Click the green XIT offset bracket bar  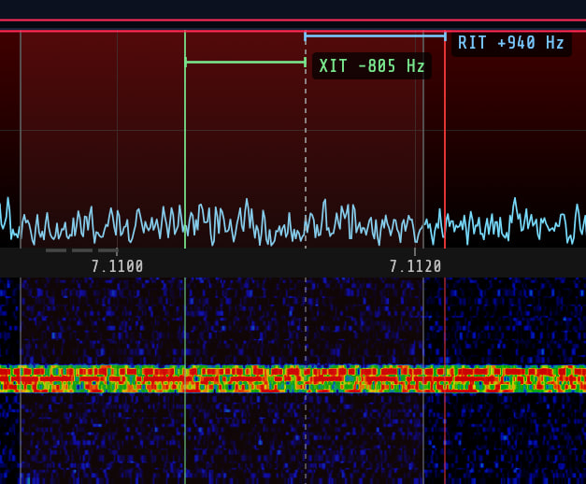coord(246,62)
